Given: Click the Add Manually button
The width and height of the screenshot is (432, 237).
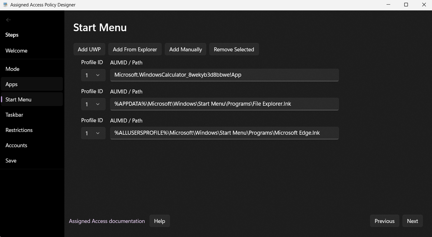Looking at the screenshot, I should (185, 49).
